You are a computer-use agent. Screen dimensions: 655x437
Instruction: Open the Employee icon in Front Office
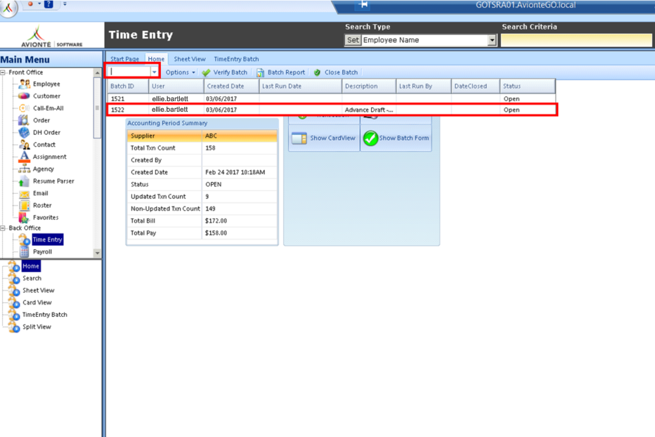click(x=24, y=84)
